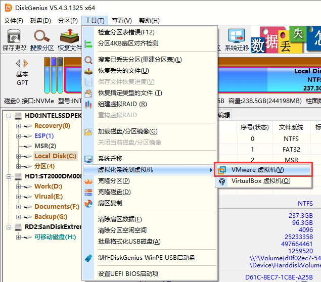The image size is (321, 282).
Task: Click the 文件系统 column header
Action: coord(291,127)
